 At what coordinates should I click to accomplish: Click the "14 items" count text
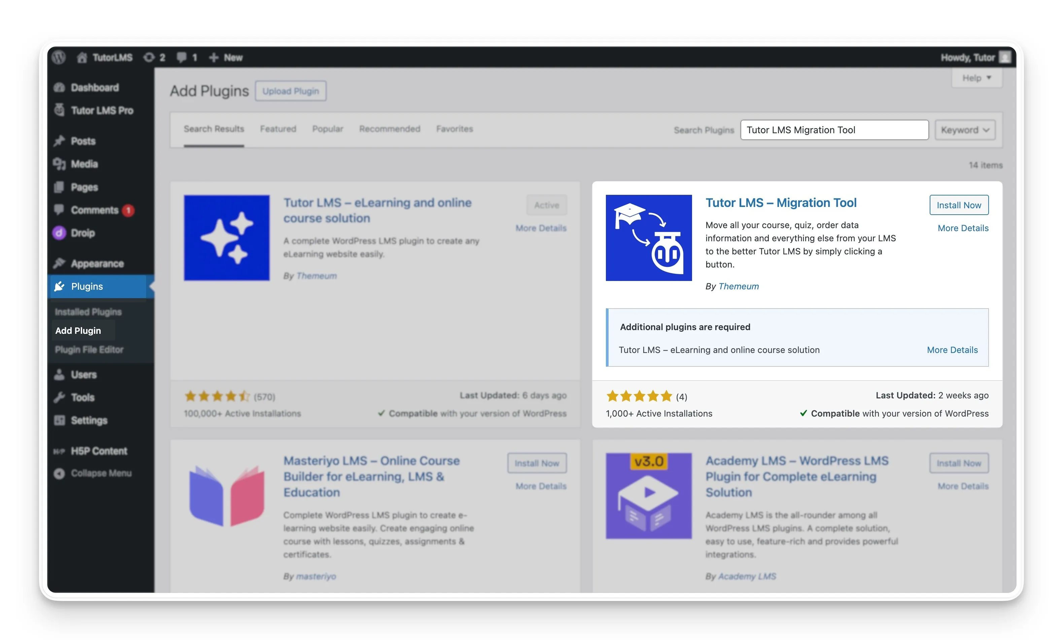(985, 165)
